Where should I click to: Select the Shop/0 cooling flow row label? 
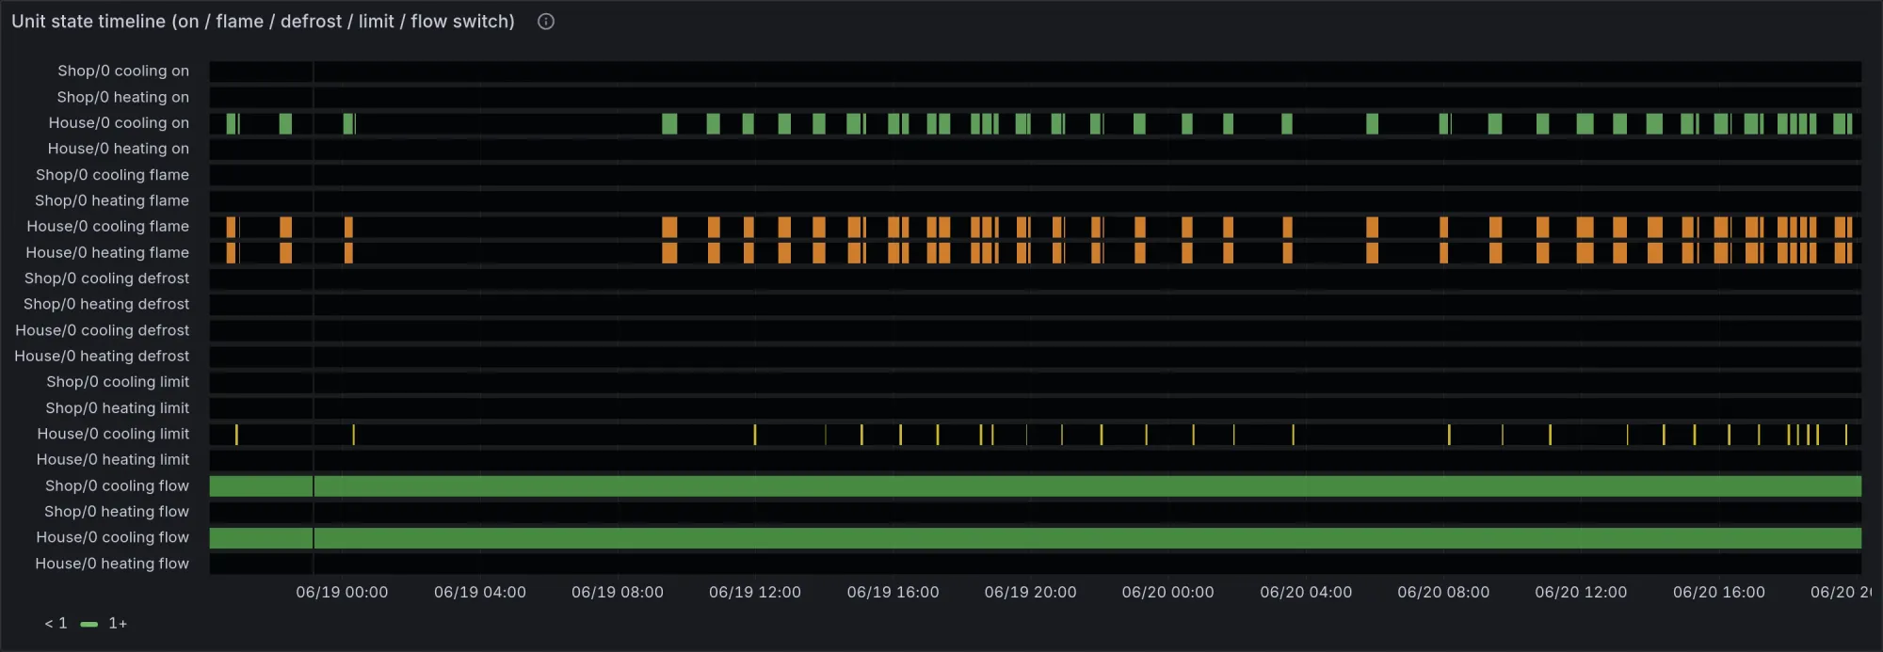(x=117, y=485)
